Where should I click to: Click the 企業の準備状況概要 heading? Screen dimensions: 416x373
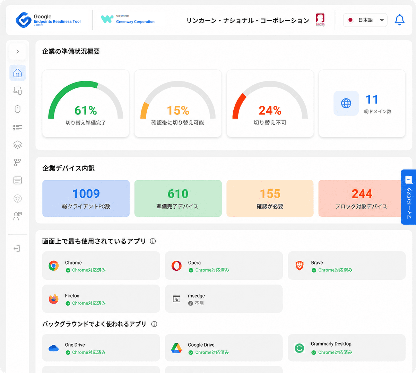click(71, 51)
